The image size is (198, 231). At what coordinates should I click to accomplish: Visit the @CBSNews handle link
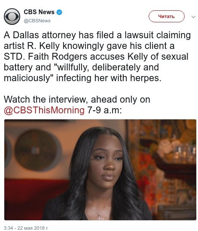point(37,21)
